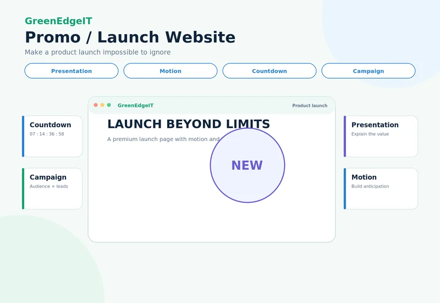This screenshot has height=303, width=440.
Task: Click the Countdown pill button
Action: tap(269, 71)
